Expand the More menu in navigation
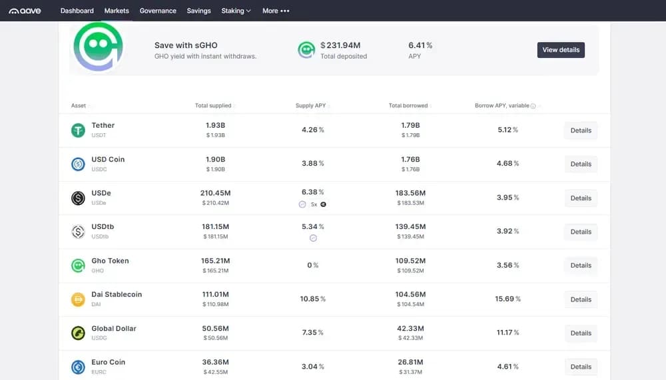 (276, 11)
